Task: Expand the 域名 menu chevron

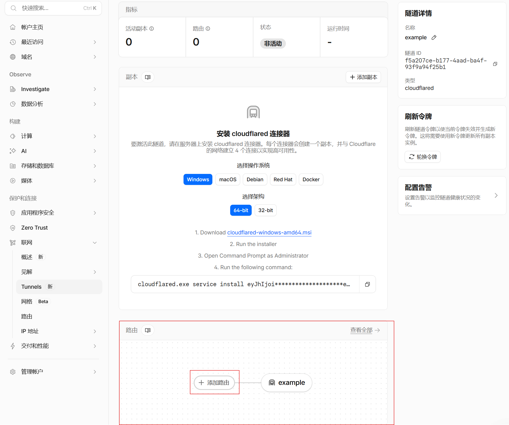Action: coord(95,57)
